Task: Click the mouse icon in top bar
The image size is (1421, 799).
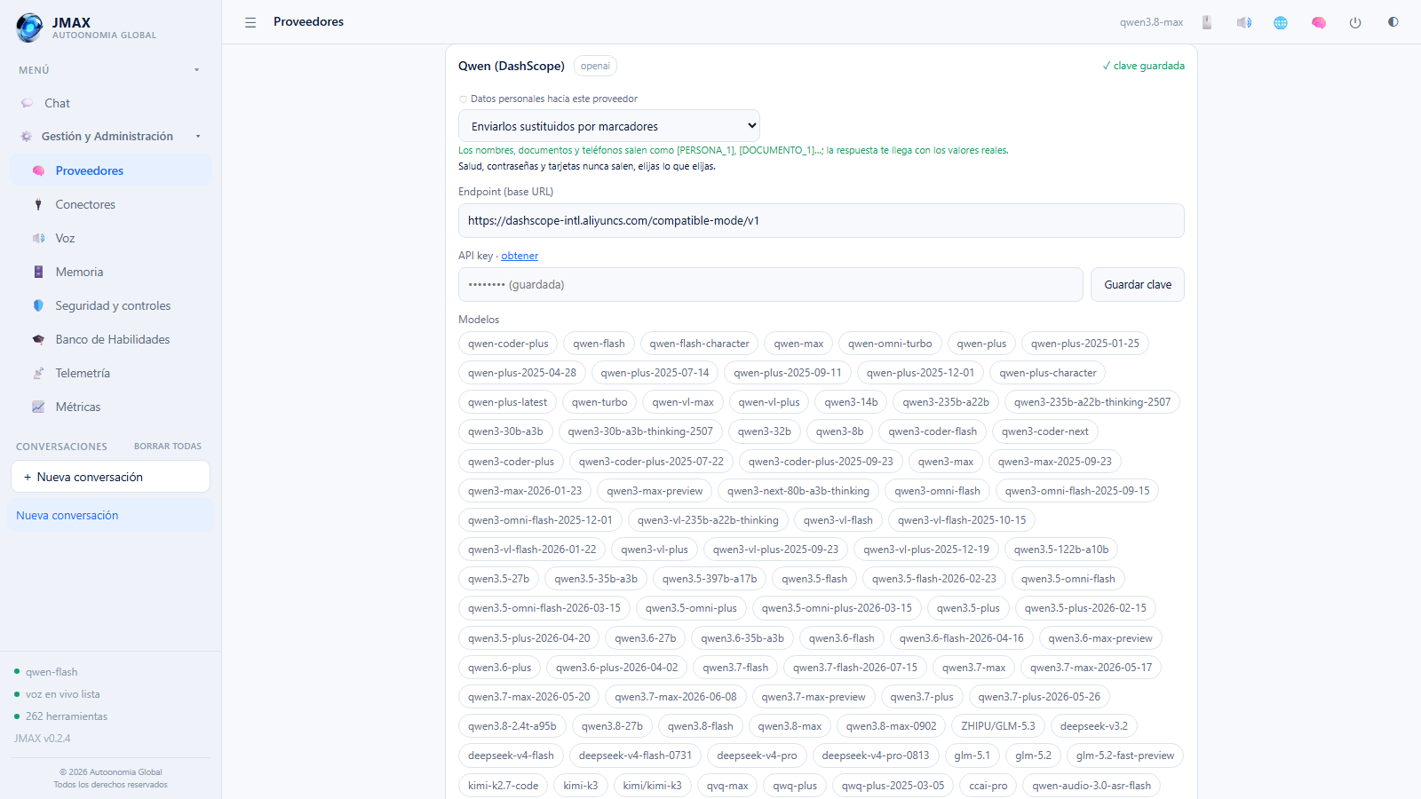Action: [1207, 22]
